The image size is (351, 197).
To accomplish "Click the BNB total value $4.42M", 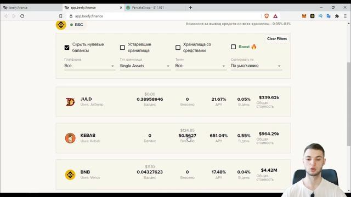I will coord(269,170).
